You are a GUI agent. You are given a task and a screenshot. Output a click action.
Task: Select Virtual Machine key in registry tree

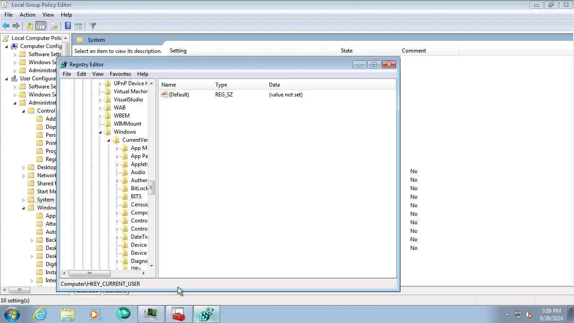pos(130,92)
